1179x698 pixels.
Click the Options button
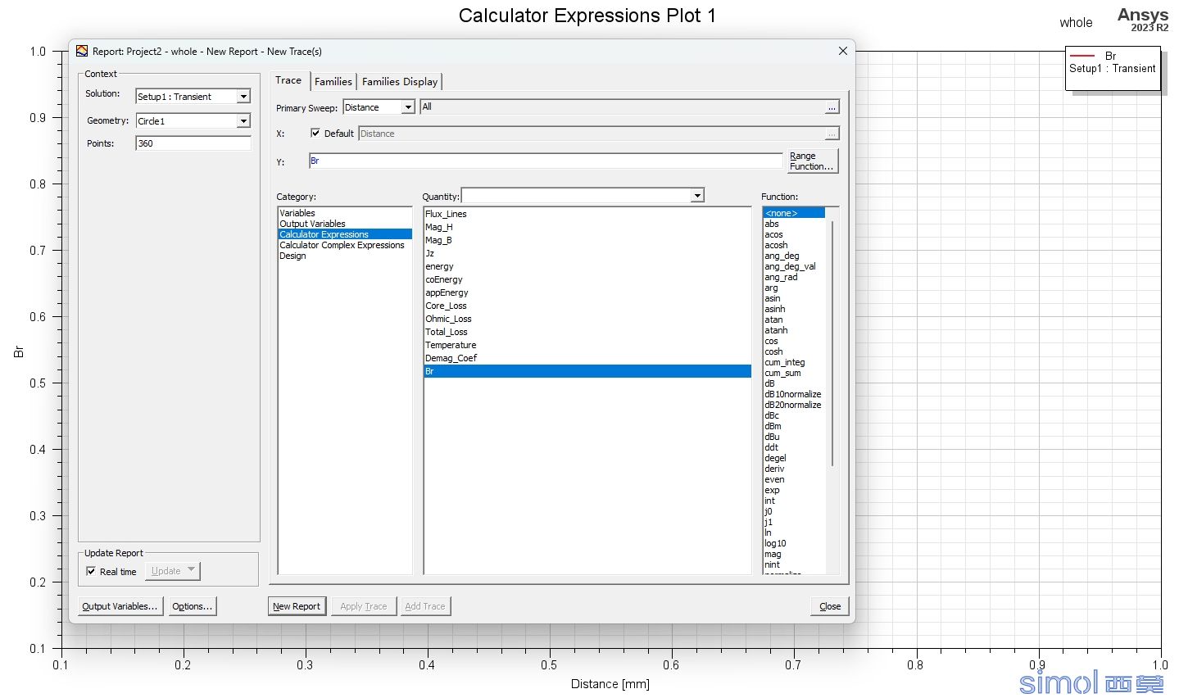[x=193, y=606]
